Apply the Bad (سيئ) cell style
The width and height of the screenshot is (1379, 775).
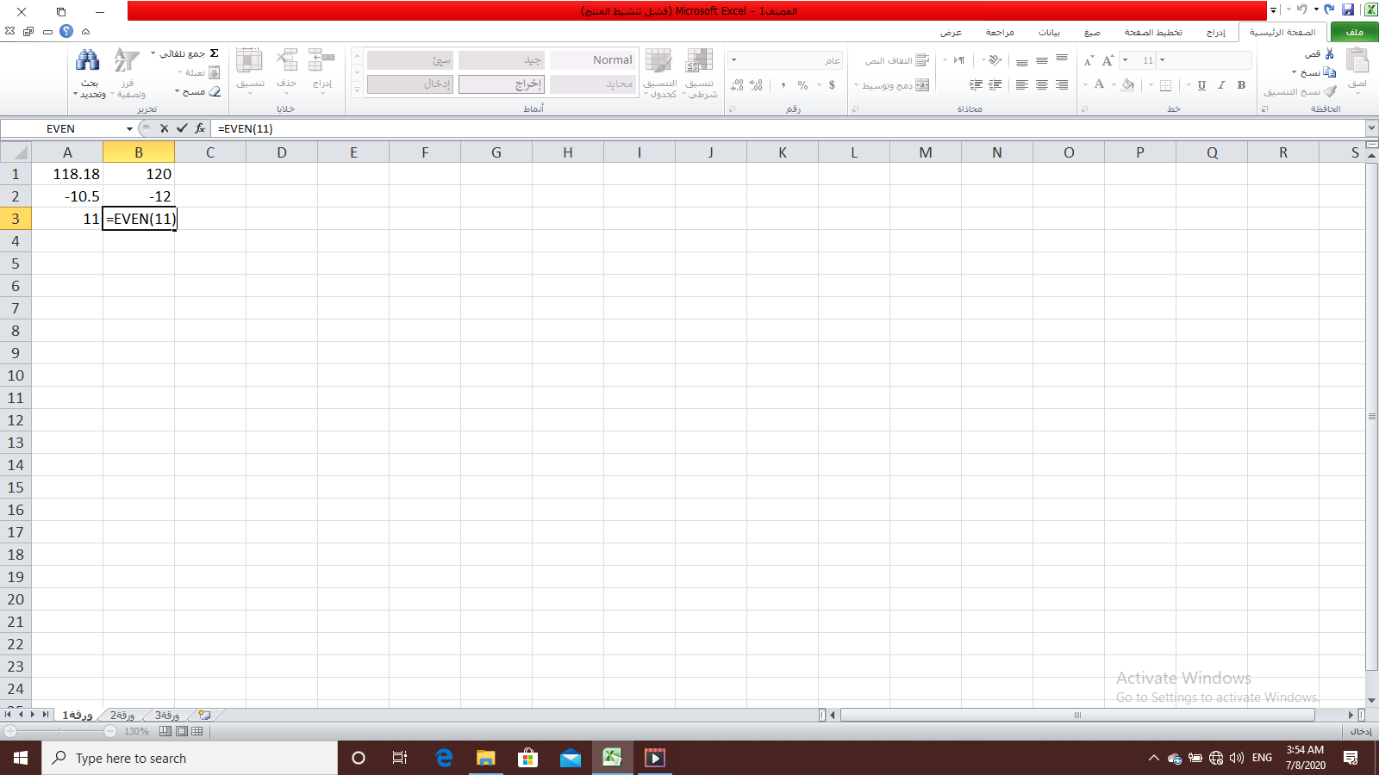pyautogui.click(x=410, y=60)
